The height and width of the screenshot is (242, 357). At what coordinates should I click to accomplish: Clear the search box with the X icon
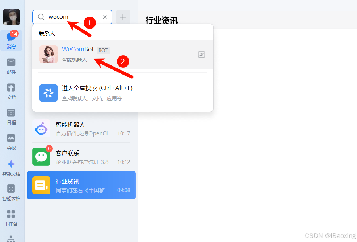tap(105, 17)
